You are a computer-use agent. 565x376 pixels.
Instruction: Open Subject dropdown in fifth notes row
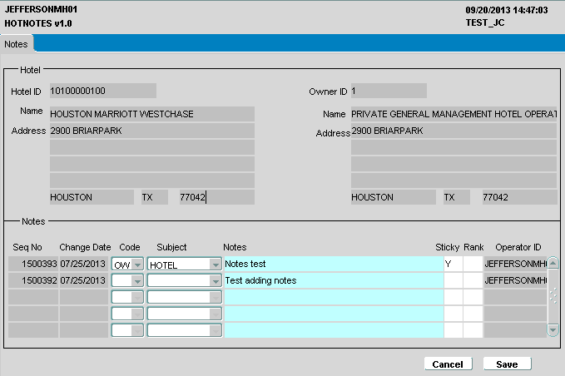[x=215, y=330]
